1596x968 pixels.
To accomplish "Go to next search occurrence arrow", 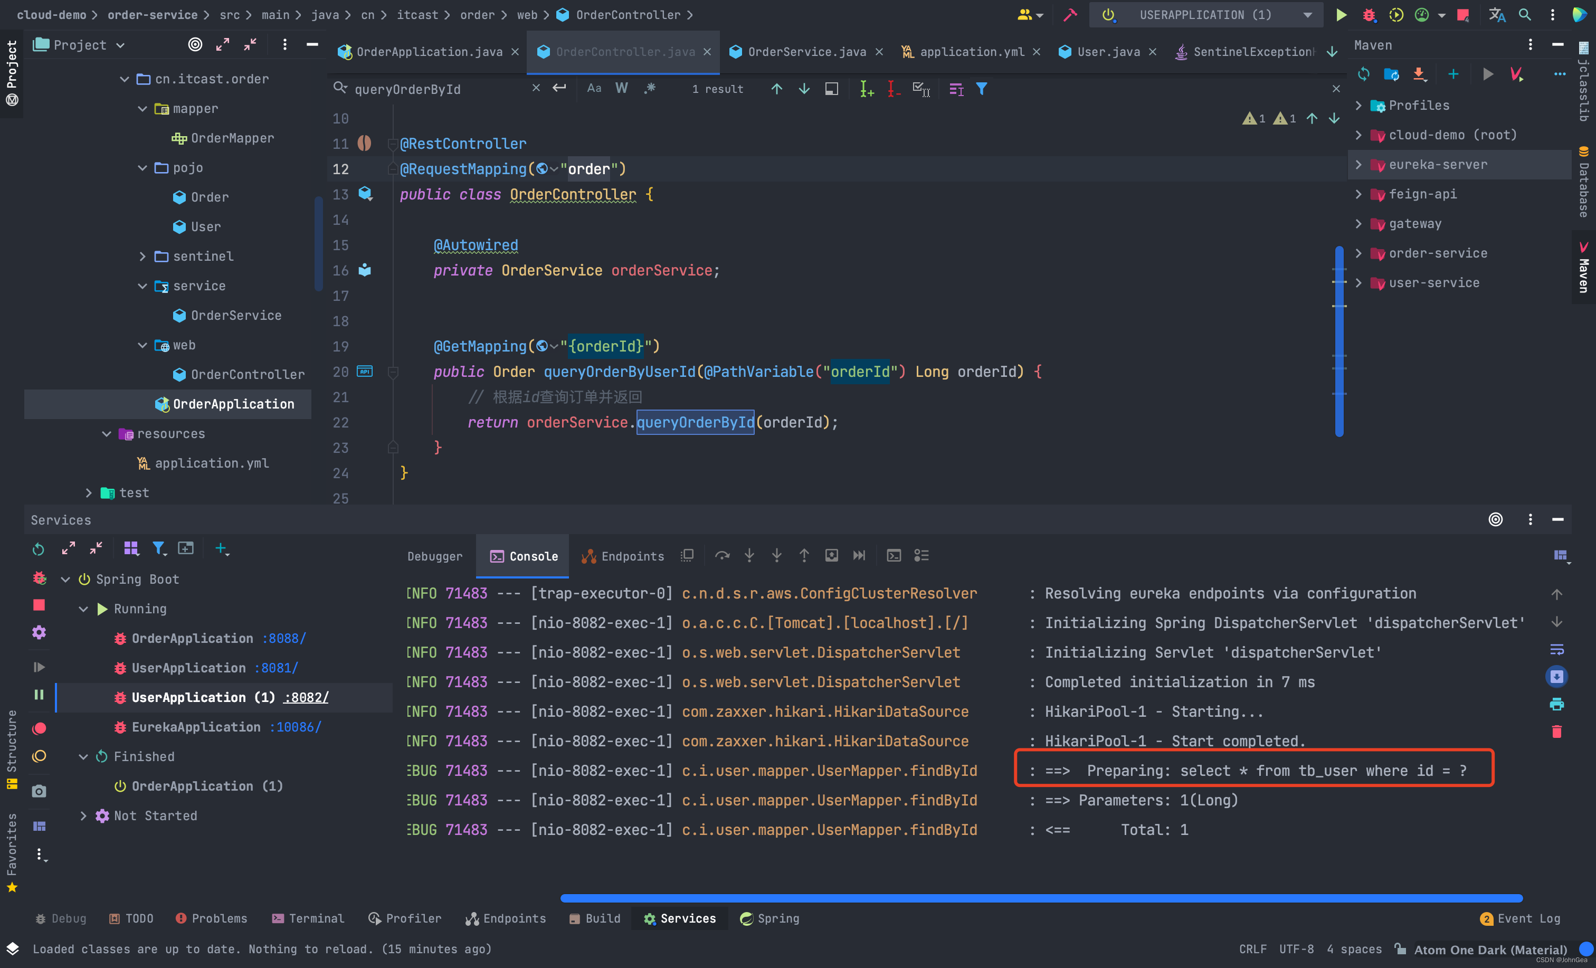I will [804, 89].
